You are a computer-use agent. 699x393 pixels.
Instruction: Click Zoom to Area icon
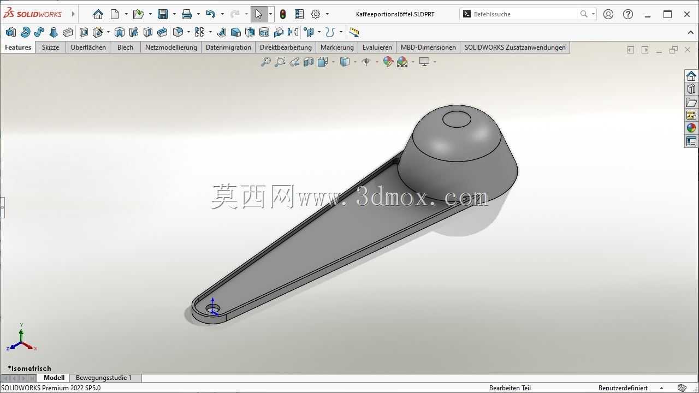280,62
